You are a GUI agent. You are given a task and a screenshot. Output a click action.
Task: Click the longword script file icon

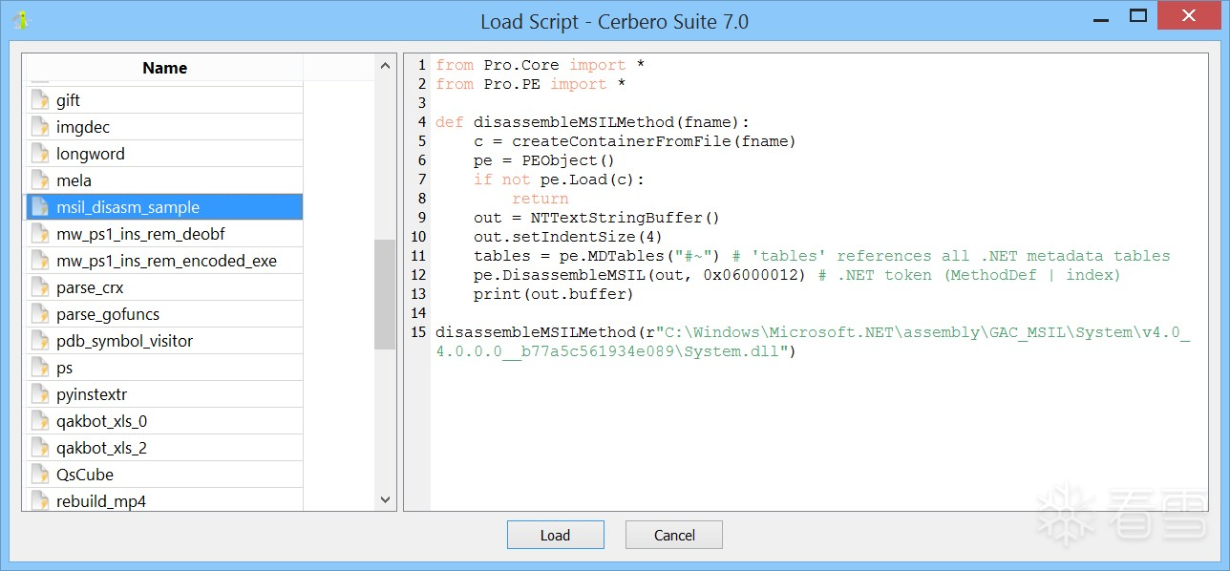click(x=40, y=154)
